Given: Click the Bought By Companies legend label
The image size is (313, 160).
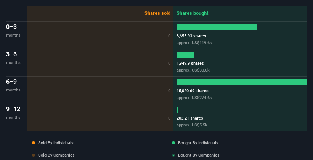Looking at the screenshot, I should [199, 155].
